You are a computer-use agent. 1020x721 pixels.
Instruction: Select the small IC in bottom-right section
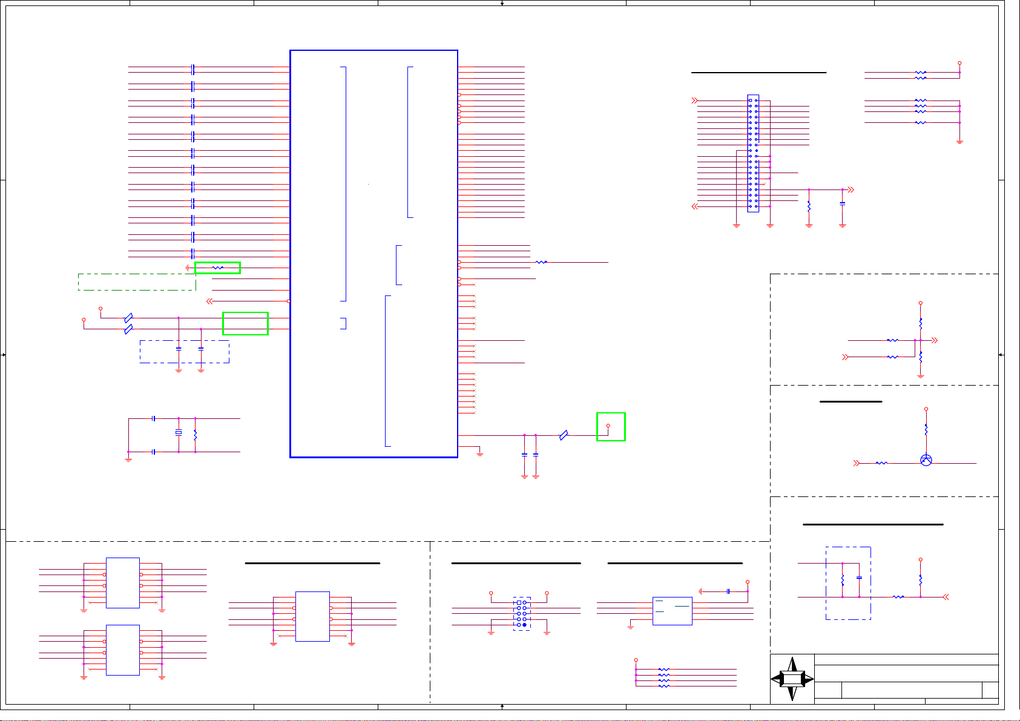pos(672,611)
